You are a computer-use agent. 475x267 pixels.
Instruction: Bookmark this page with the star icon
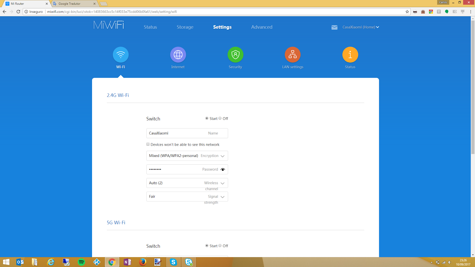coord(407,12)
